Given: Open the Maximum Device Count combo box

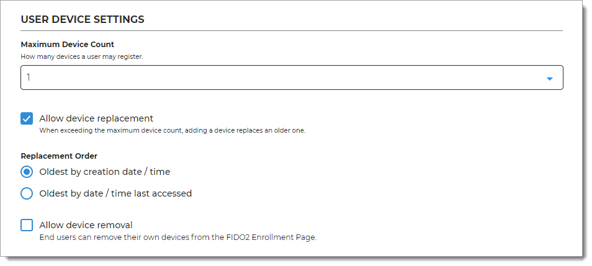Looking at the screenshot, I should pyautogui.click(x=292, y=78).
